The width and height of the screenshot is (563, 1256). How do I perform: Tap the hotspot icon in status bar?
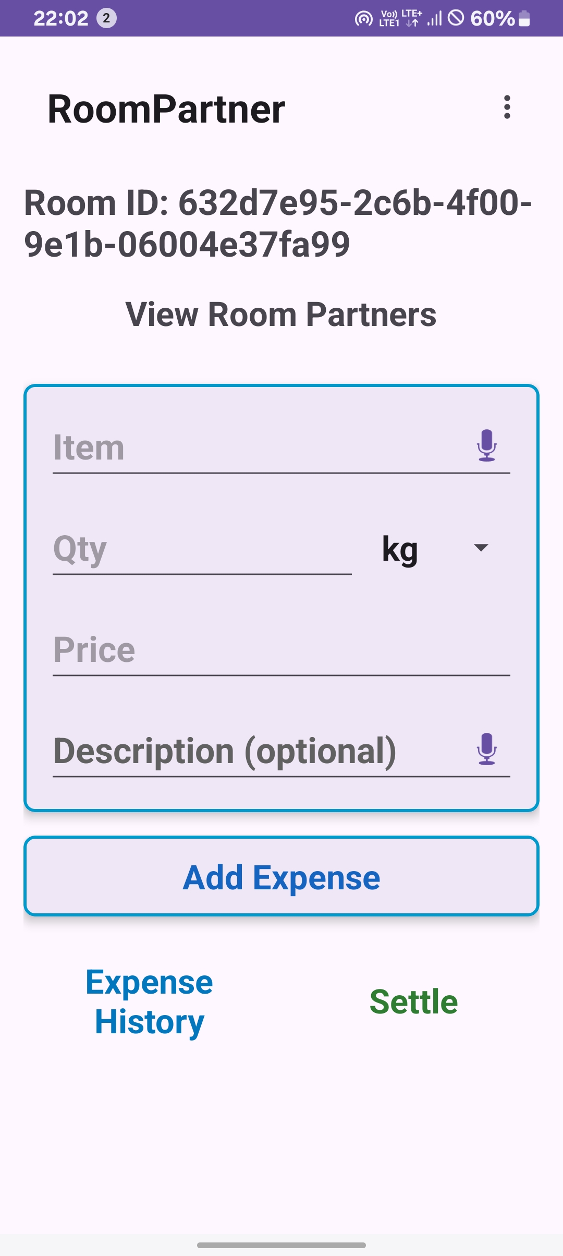tap(364, 19)
